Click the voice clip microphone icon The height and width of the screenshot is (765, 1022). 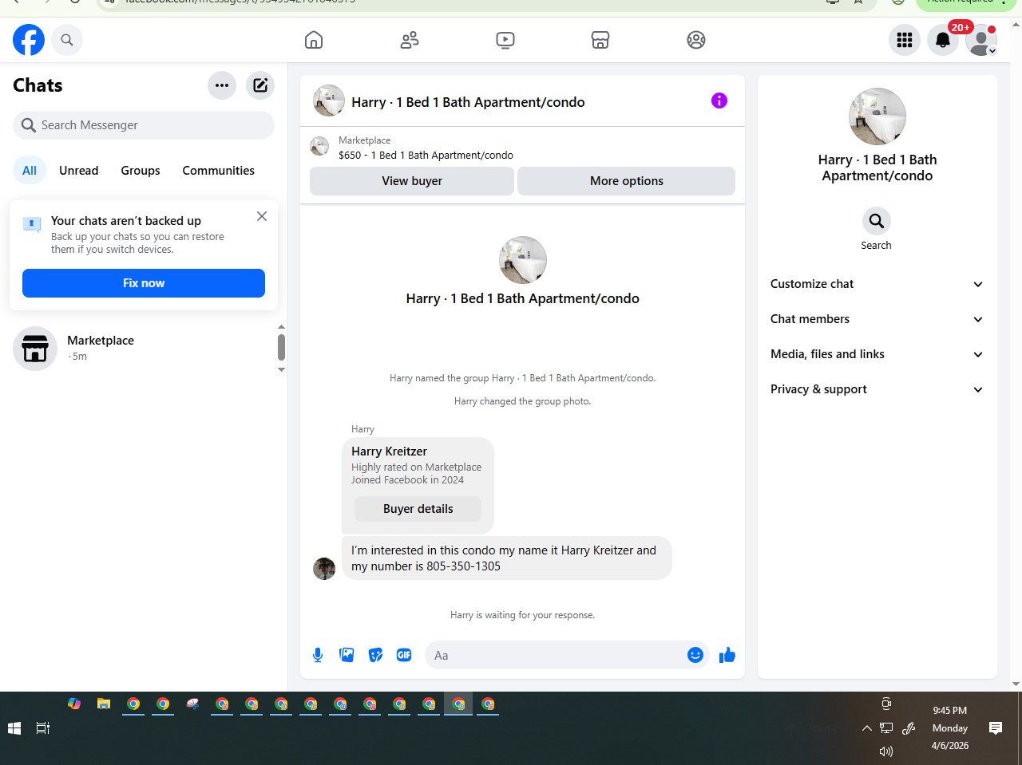click(318, 655)
